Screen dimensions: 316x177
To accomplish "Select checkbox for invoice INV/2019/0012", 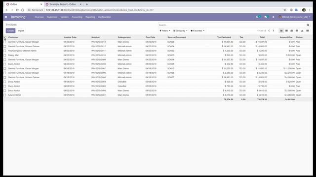I will [5, 46].
